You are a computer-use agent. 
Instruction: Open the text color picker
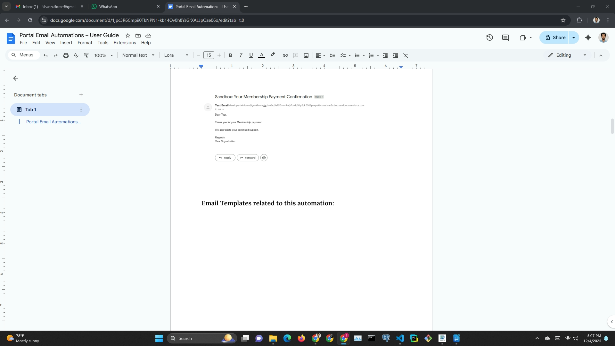[x=262, y=55]
